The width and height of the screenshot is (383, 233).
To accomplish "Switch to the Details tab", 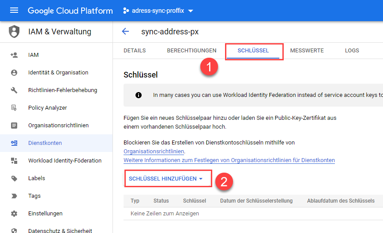I will tap(135, 51).
